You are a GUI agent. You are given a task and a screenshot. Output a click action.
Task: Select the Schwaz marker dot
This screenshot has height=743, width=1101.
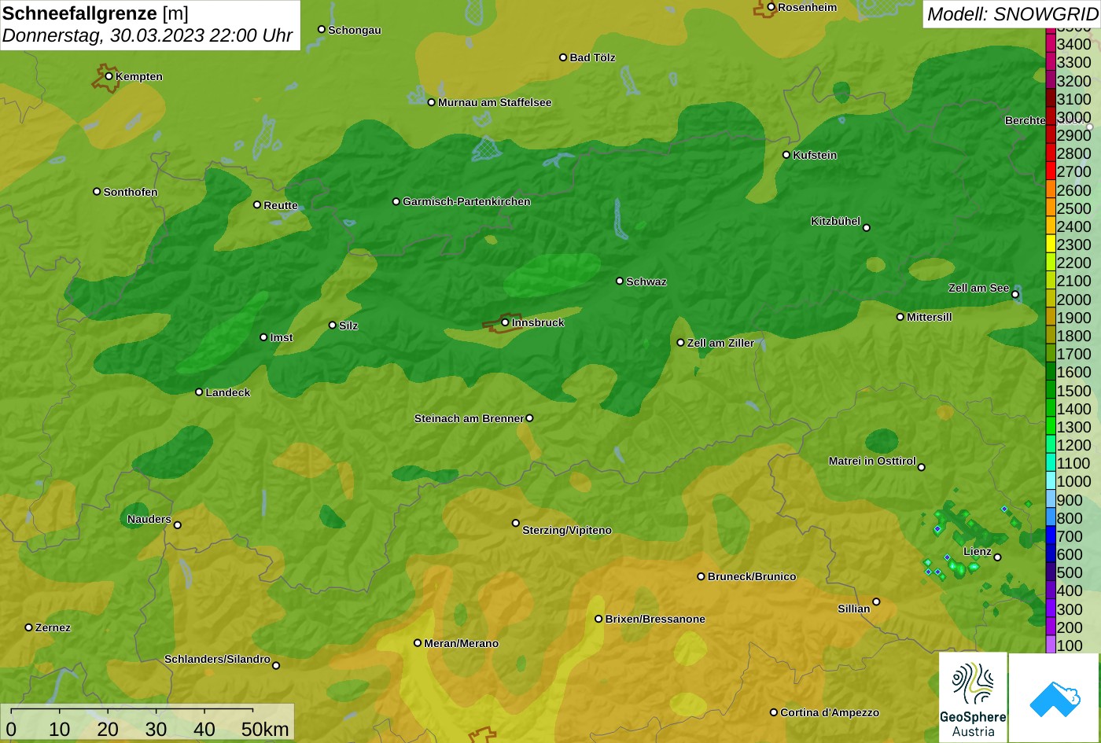coord(620,281)
